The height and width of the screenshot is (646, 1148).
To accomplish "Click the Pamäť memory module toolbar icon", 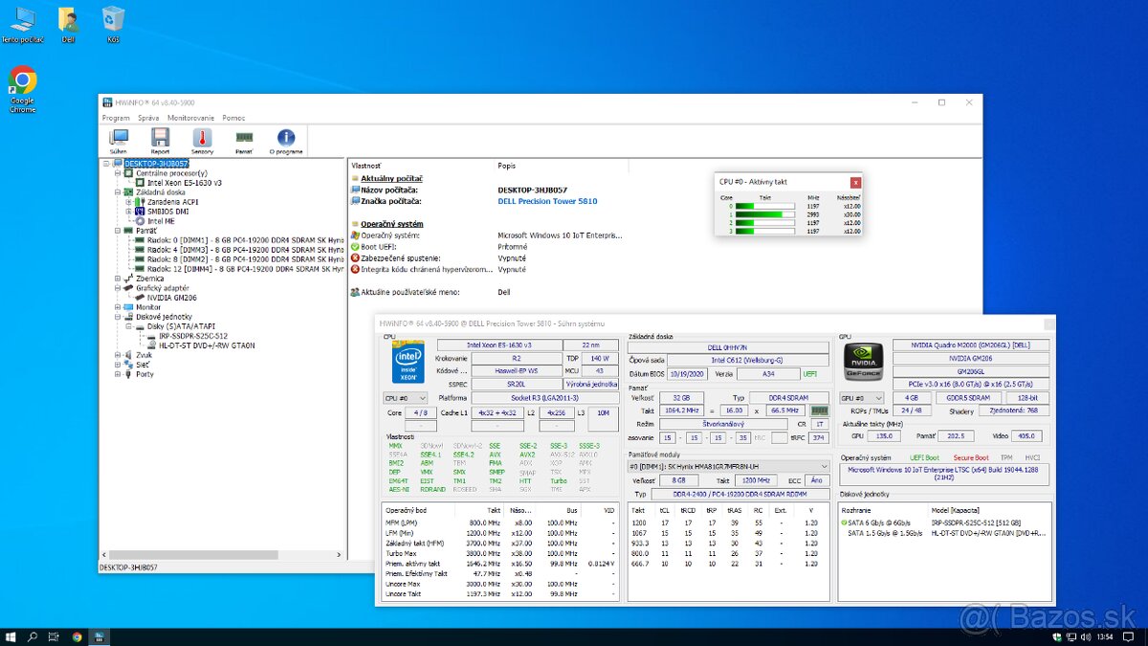I will point(247,136).
